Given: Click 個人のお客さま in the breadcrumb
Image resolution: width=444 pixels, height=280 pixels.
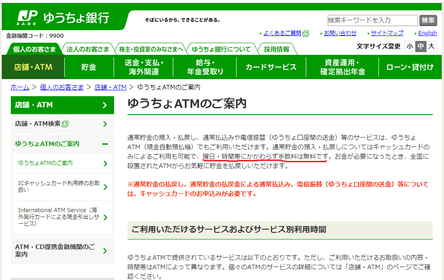Looking at the screenshot, I should 62,87.
